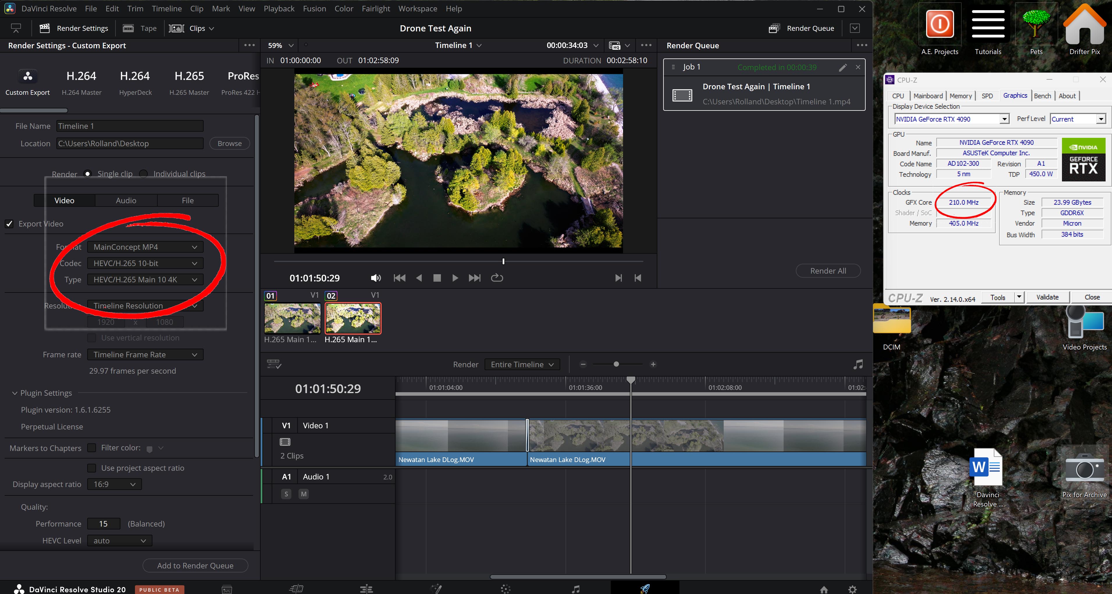
Task: Remove Job 1 with its X icon
Action: coord(858,67)
